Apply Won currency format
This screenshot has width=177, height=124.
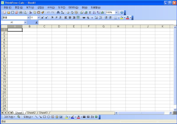(84, 18)
